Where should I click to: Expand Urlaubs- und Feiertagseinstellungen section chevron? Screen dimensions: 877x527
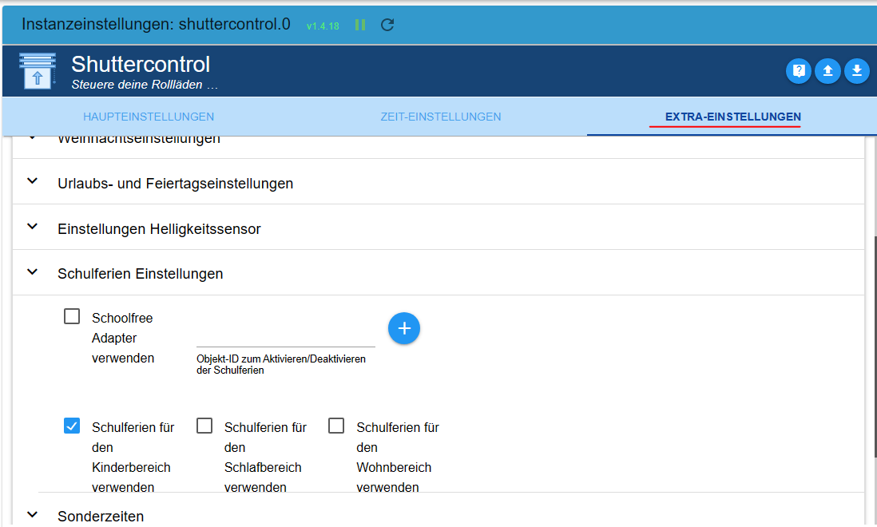pos(33,181)
